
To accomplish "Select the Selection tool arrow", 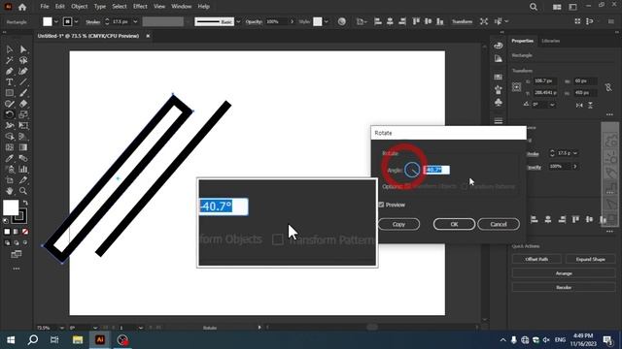I will pos(9,49).
